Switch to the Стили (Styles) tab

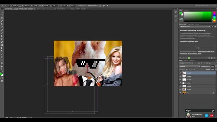click(197, 24)
